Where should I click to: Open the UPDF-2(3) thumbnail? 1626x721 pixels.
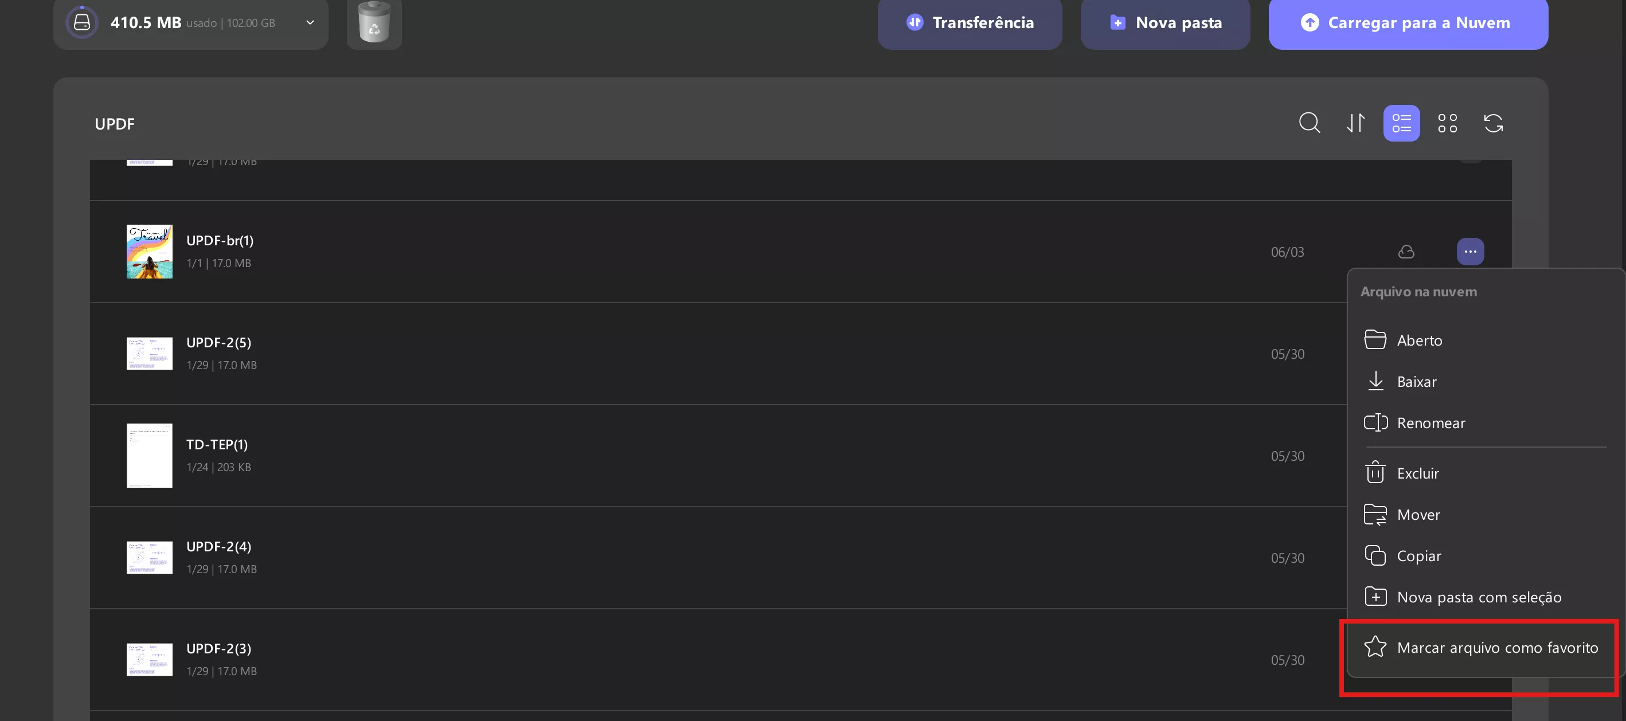pos(150,659)
